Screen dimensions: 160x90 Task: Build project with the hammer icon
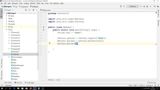[x=124, y=6]
